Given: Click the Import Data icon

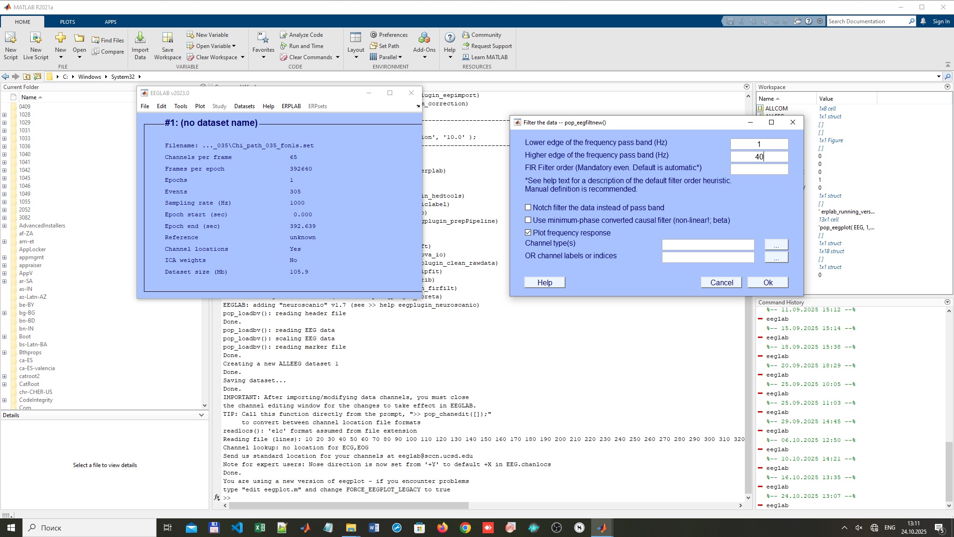Looking at the screenshot, I should click(x=140, y=38).
